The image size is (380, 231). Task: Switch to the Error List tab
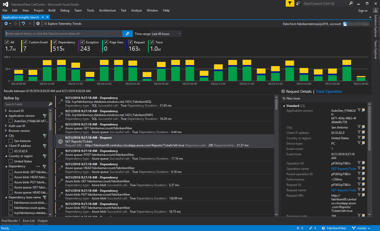tap(29, 221)
